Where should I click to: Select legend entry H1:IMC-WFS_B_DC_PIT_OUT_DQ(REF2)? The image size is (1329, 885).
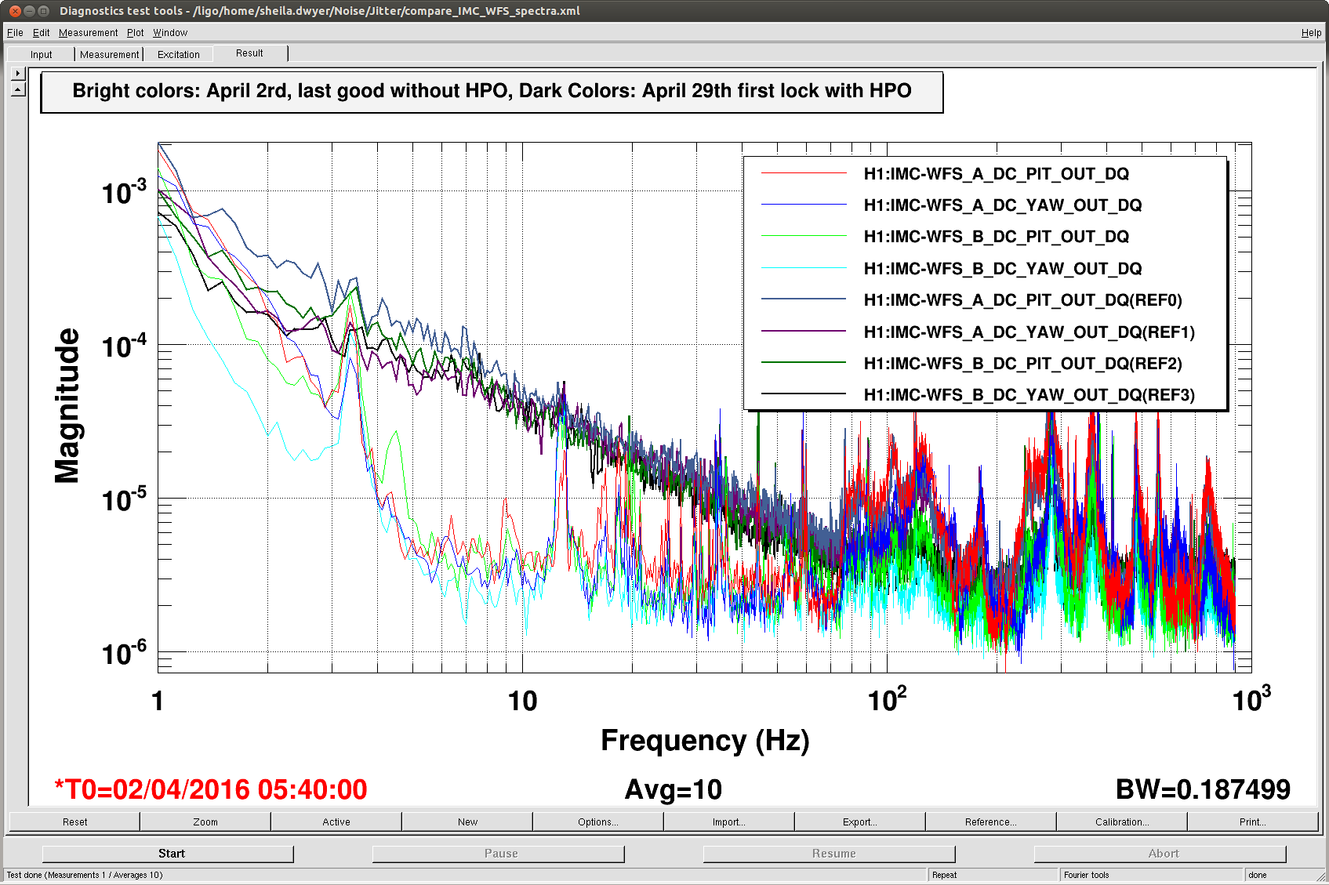(x=1023, y=363)
